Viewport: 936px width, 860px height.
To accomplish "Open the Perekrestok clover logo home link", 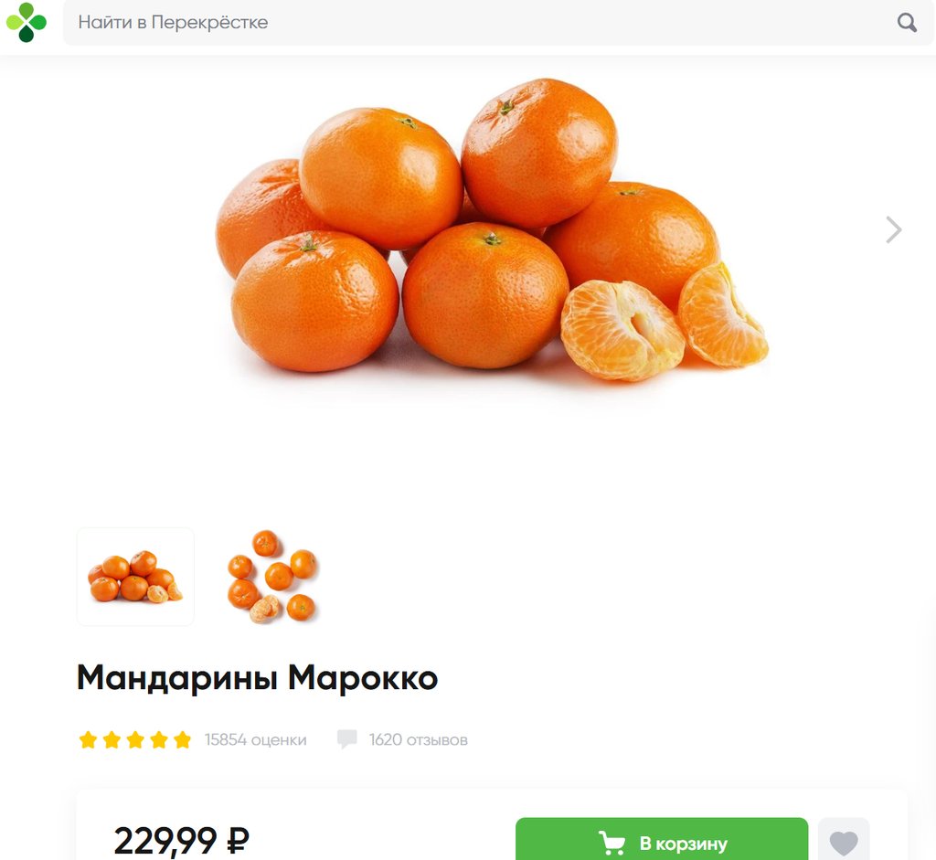I will 27,22.
